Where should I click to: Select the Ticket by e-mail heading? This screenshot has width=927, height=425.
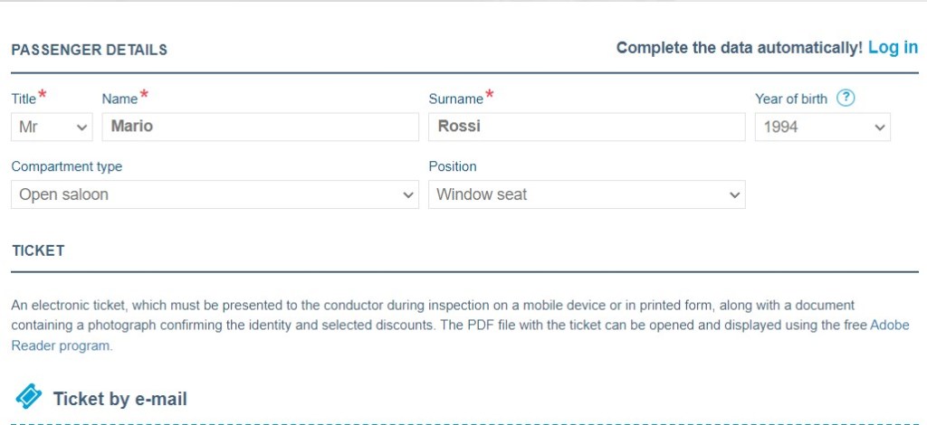click(x=119, y=399)
